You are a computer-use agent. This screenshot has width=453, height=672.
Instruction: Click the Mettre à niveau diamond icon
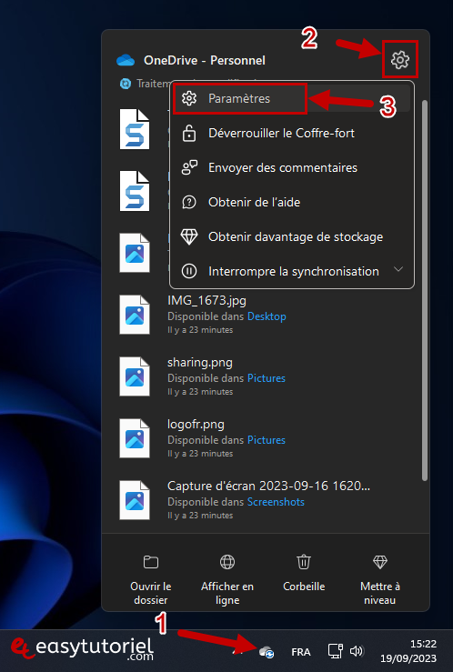[x=379, y=561]
